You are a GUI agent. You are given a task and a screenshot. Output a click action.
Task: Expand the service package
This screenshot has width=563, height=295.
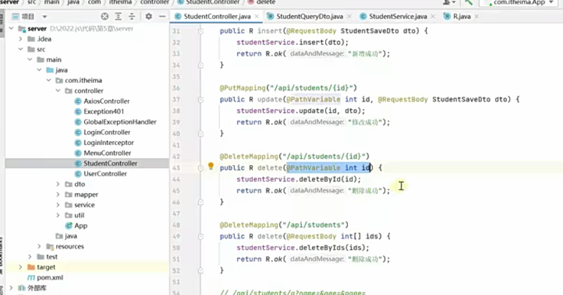tap(58, 205)
